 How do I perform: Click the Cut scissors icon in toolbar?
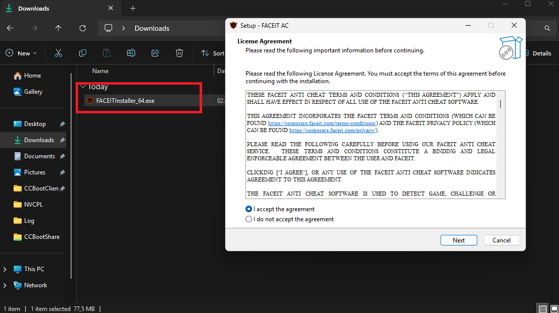[x=58, y=53]
